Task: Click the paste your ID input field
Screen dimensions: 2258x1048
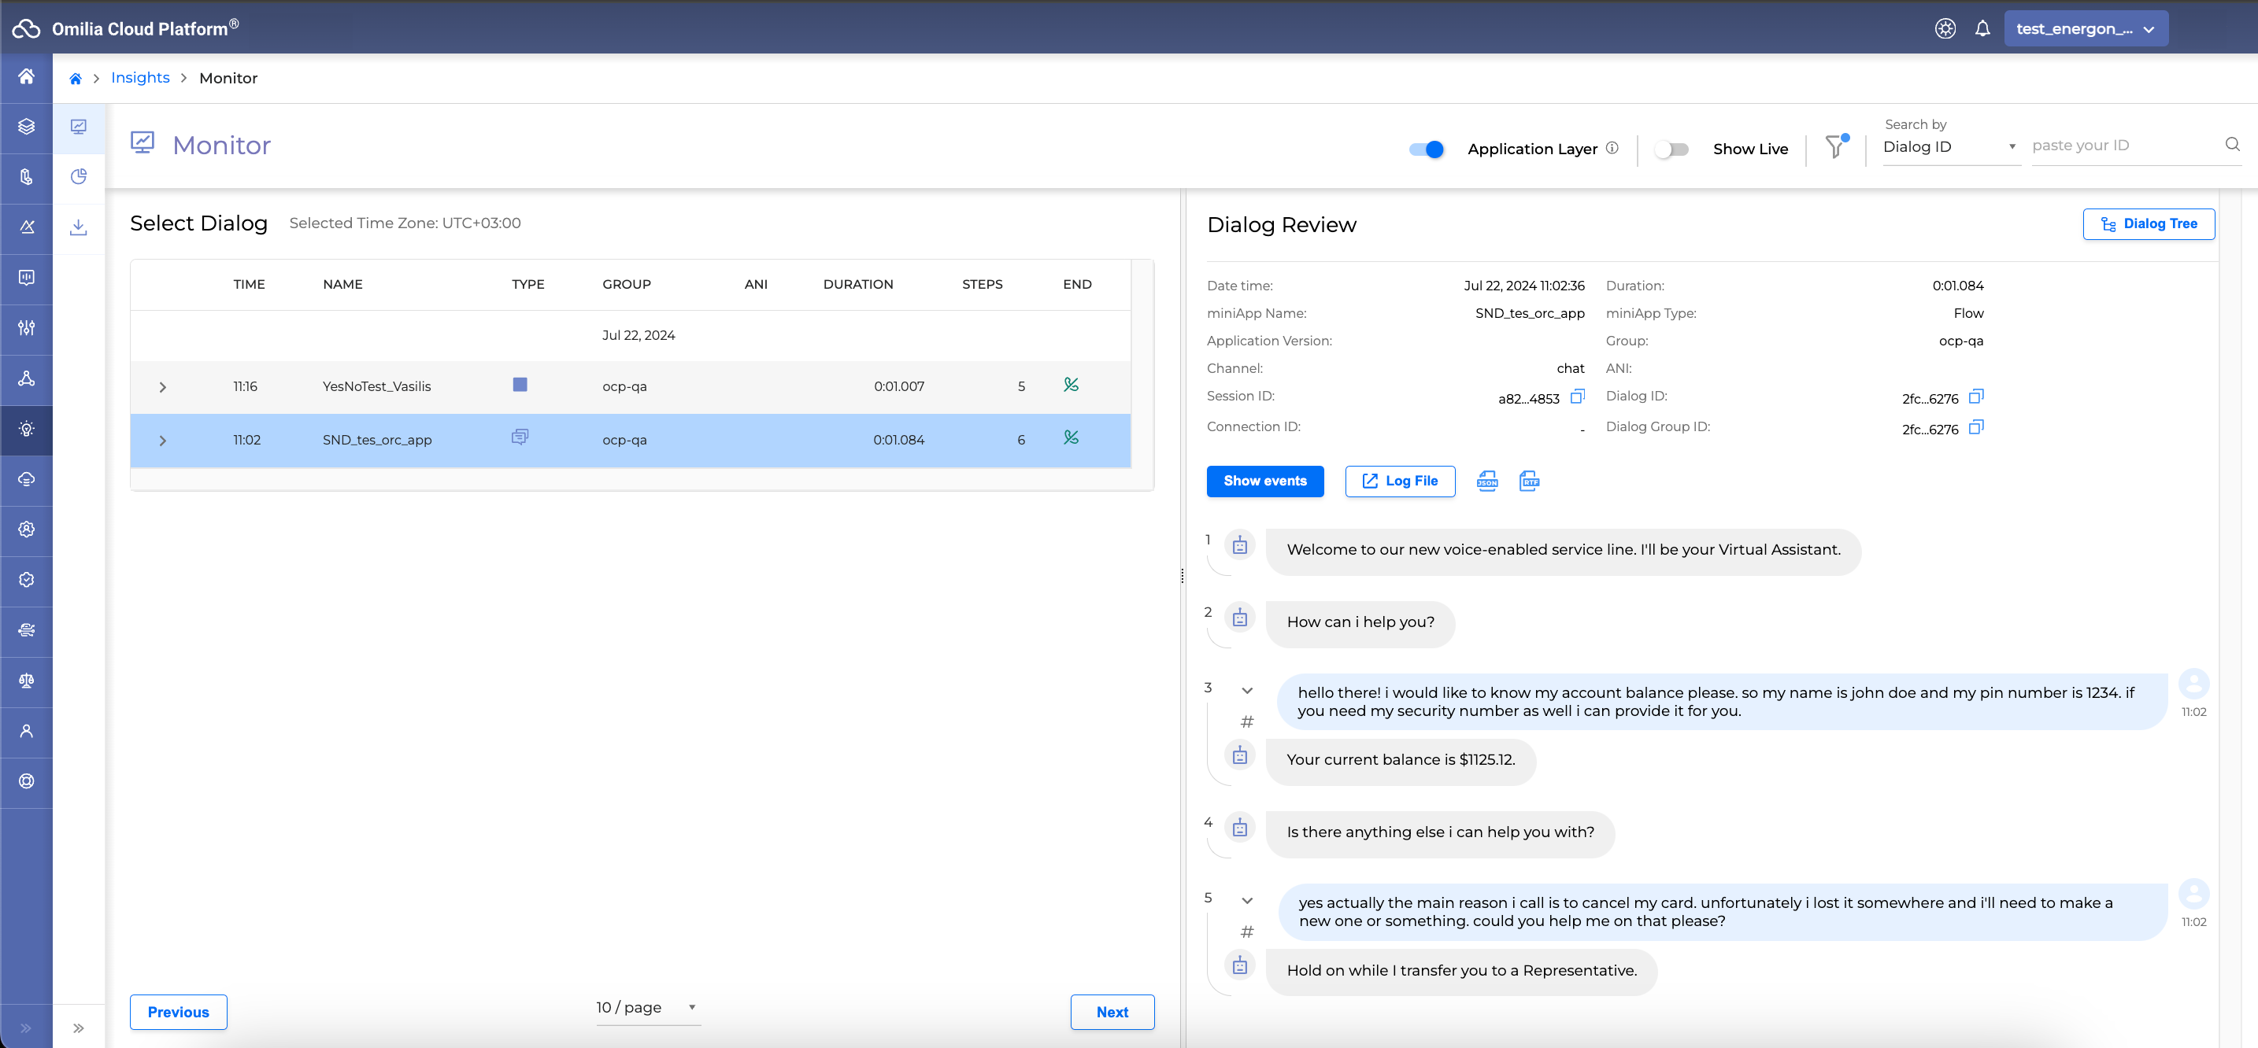Action: pos(2121,146)
